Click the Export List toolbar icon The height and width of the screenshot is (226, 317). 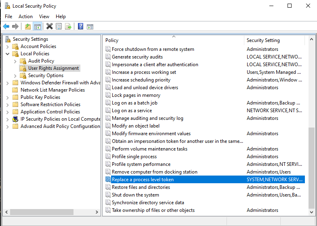coord(68,27)
